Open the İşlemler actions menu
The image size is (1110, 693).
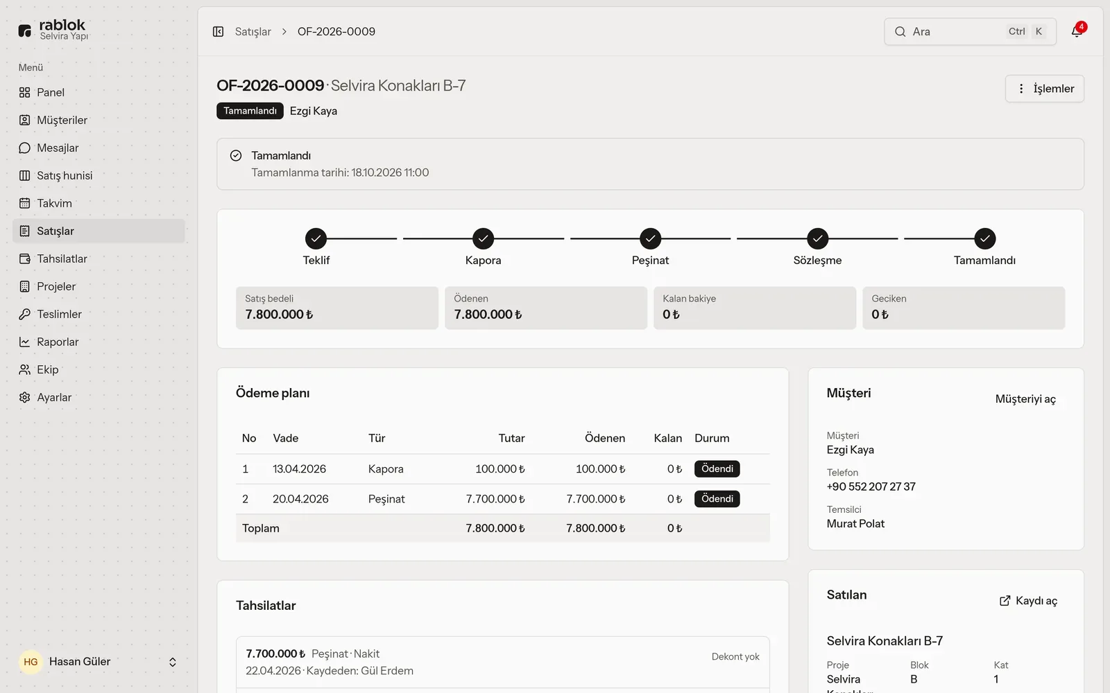coord(1045,89)
